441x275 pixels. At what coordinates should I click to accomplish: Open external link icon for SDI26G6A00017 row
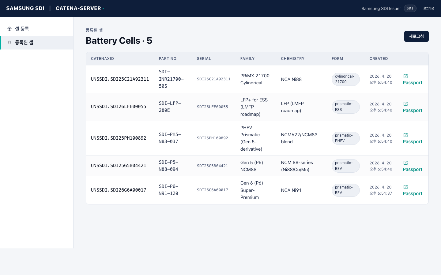click(405, 187)
